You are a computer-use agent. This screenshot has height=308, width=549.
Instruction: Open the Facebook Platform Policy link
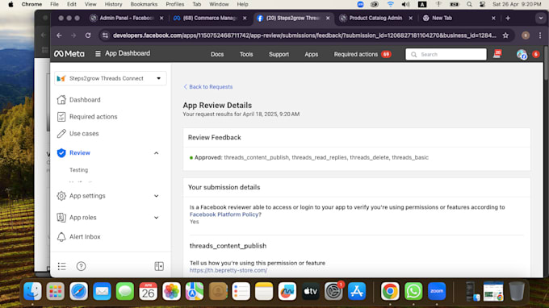[x=224, y=214]
